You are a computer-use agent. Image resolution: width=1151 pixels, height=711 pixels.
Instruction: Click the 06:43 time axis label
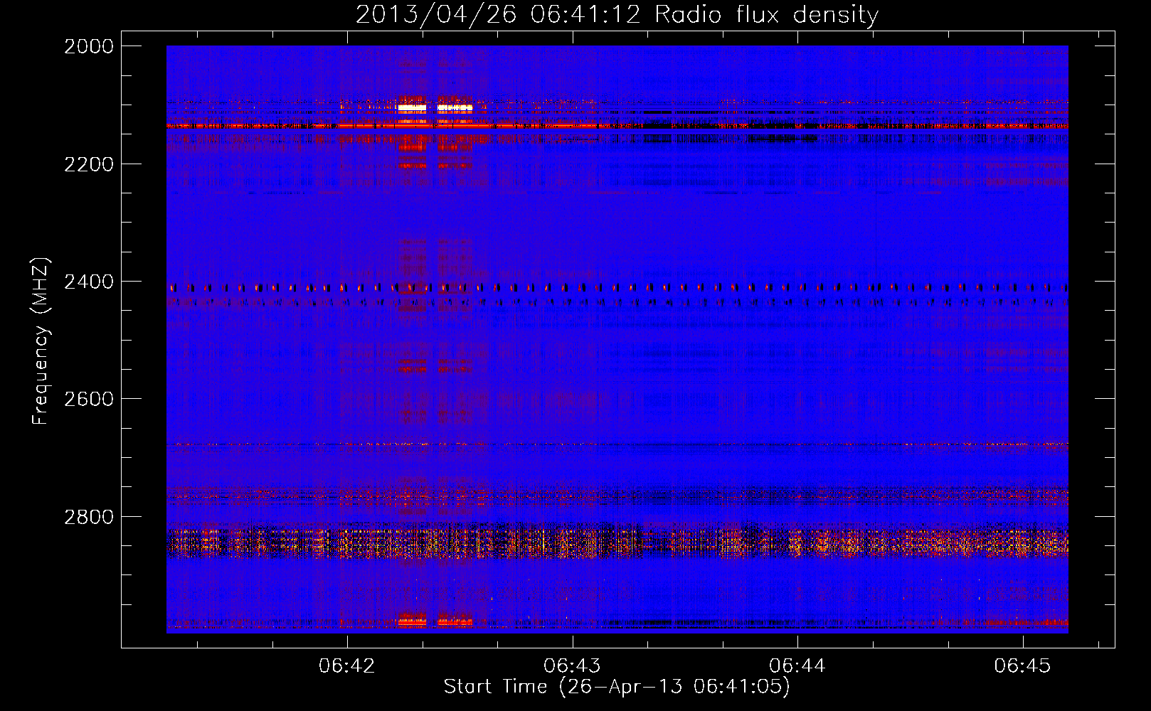coord(572,666)
